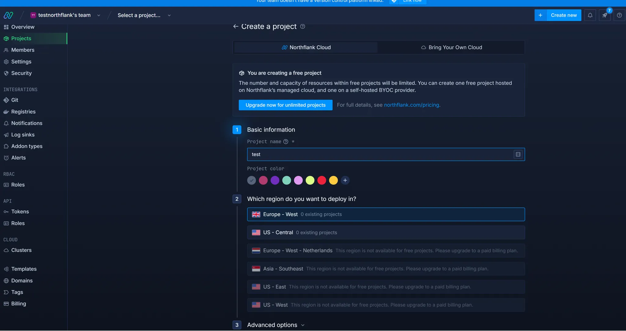Click the Tokens key icon
Screen dimensions: 626x331
[x=6, y=212]
